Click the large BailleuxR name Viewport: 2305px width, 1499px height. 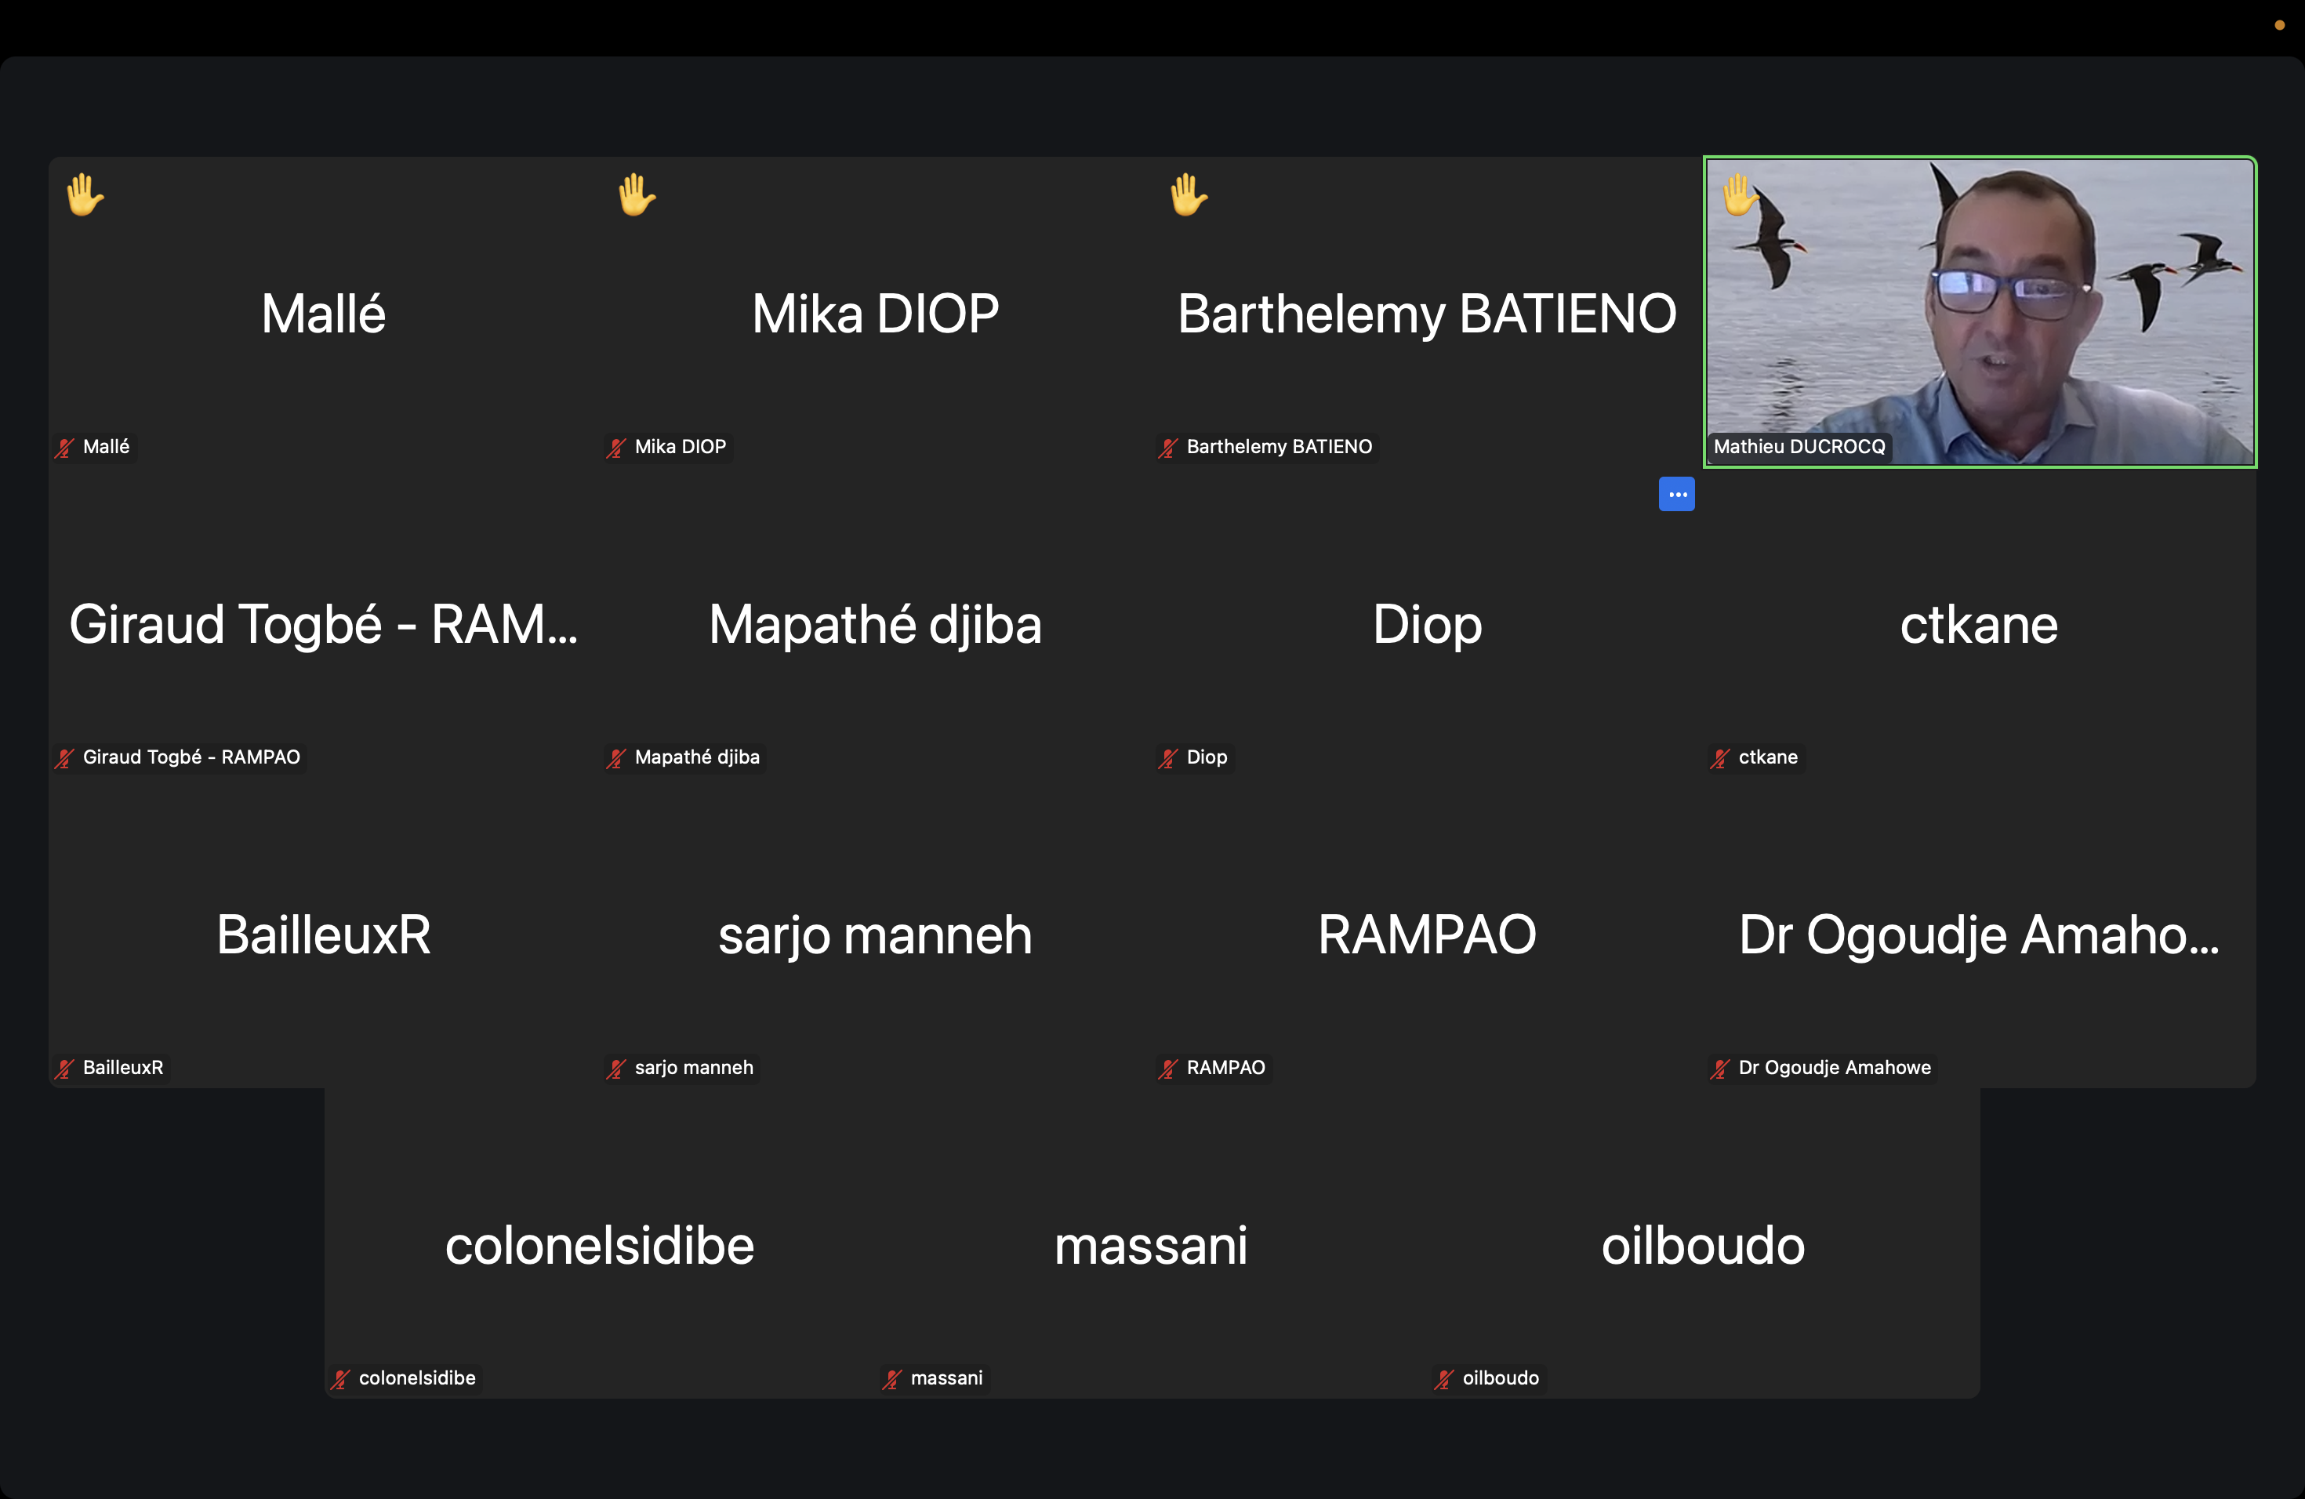[x=324, y=935]
